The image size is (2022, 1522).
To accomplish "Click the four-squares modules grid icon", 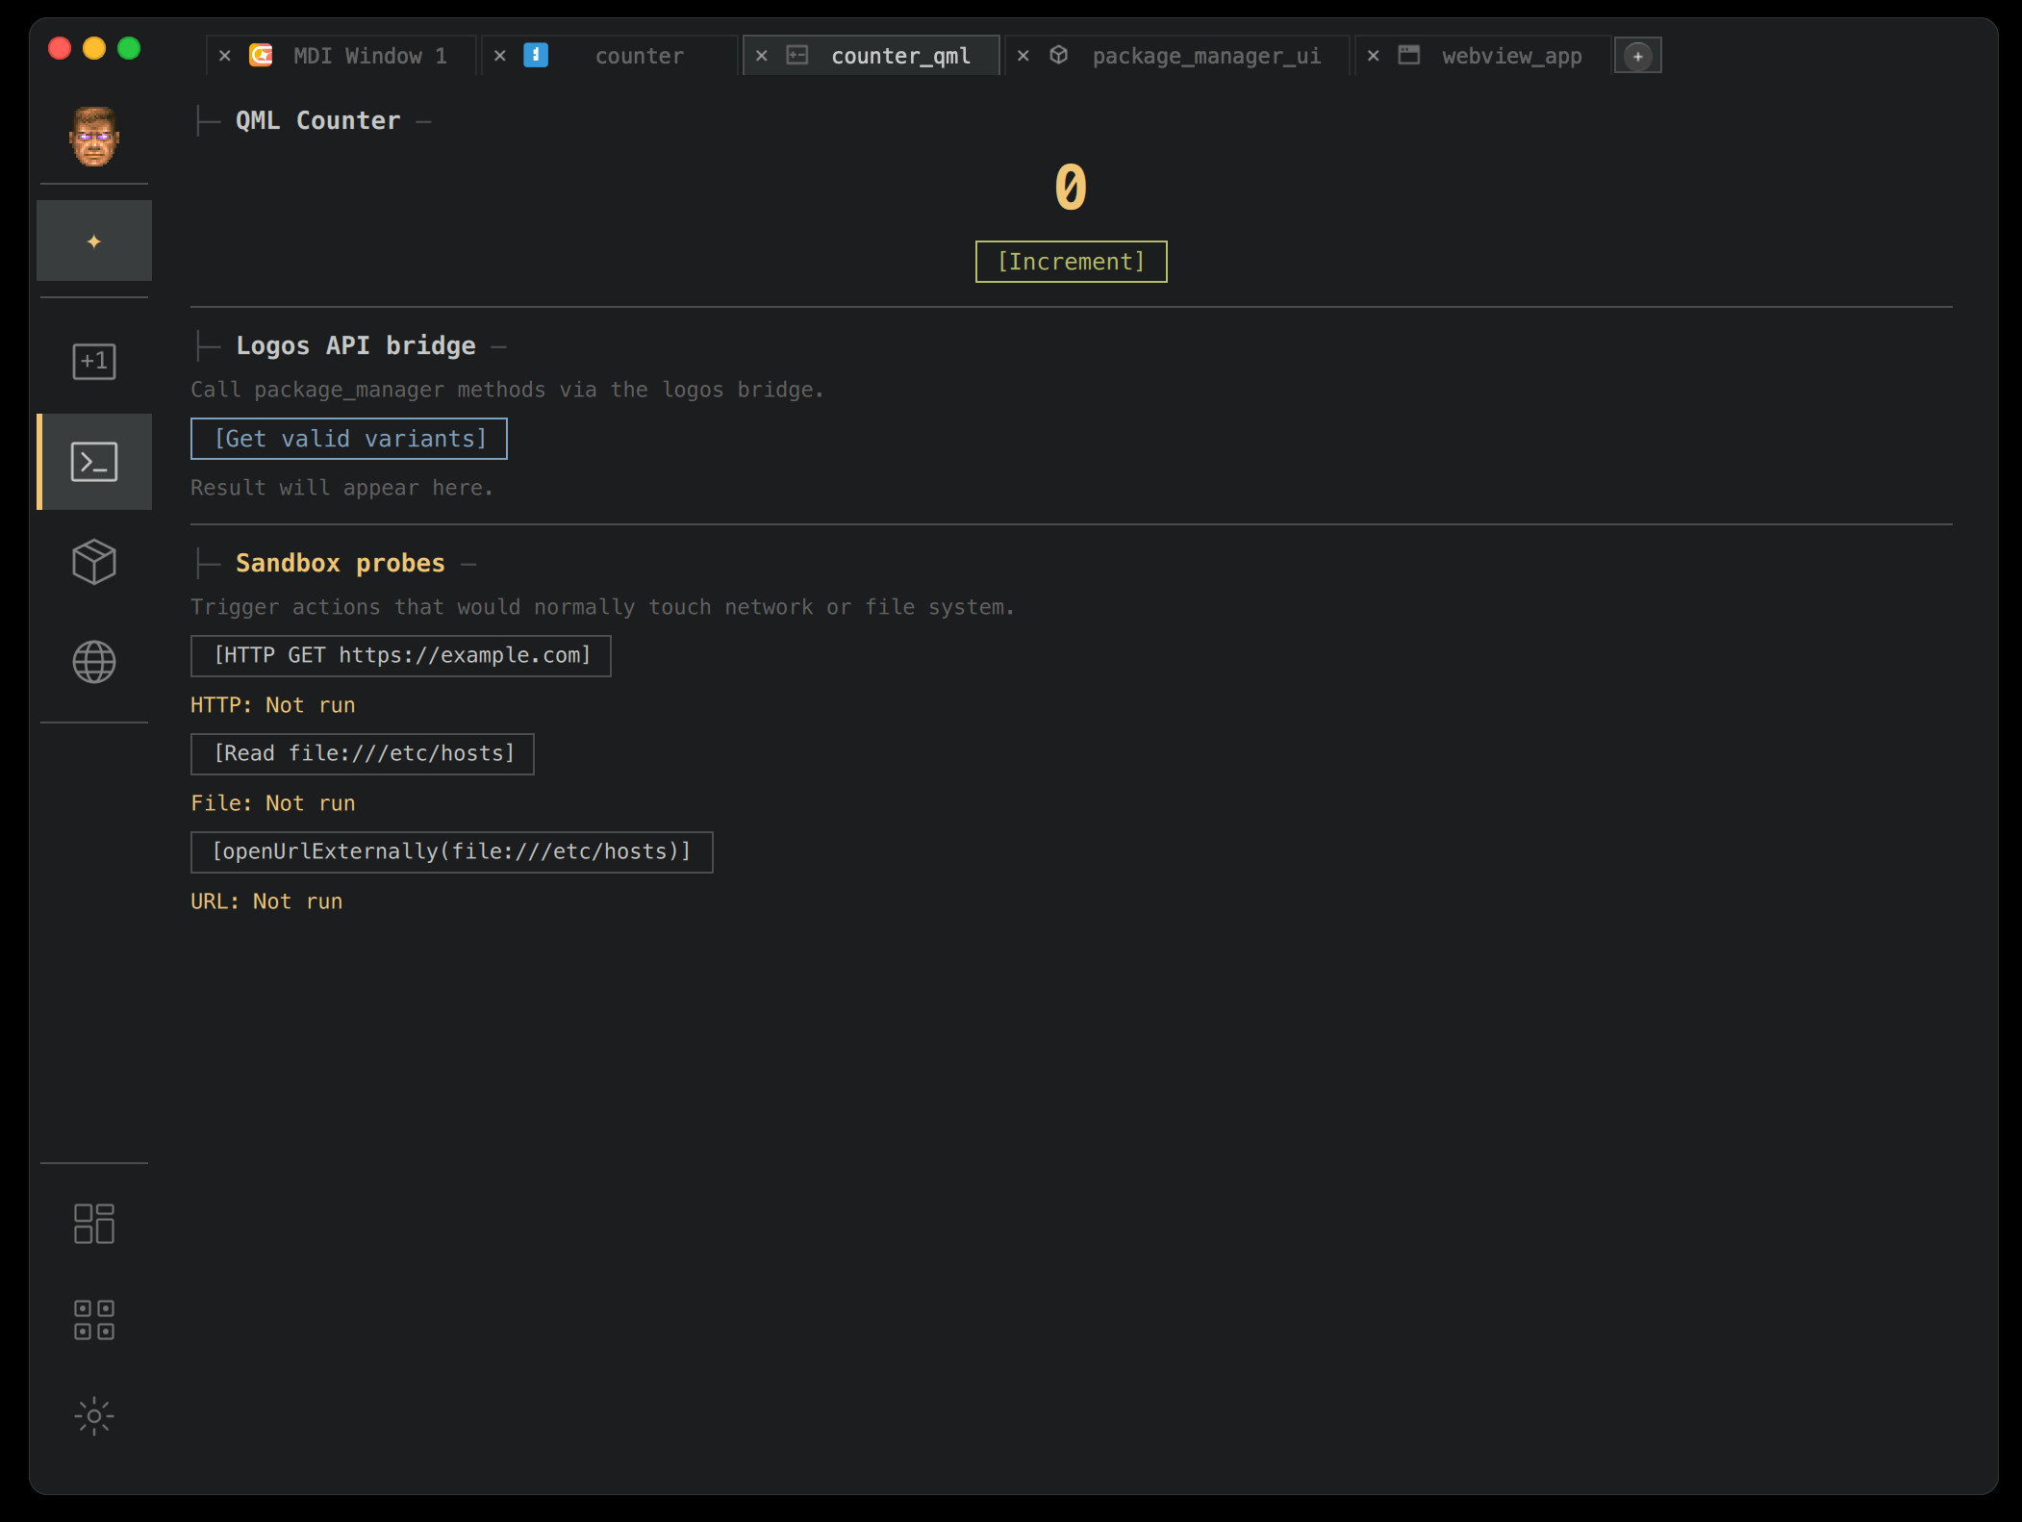I will (x=93, y=1320).
